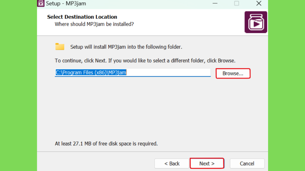Click the MP3jam icon in the title bar
Screen dimensions: 305x171
[x=41, y=3]
